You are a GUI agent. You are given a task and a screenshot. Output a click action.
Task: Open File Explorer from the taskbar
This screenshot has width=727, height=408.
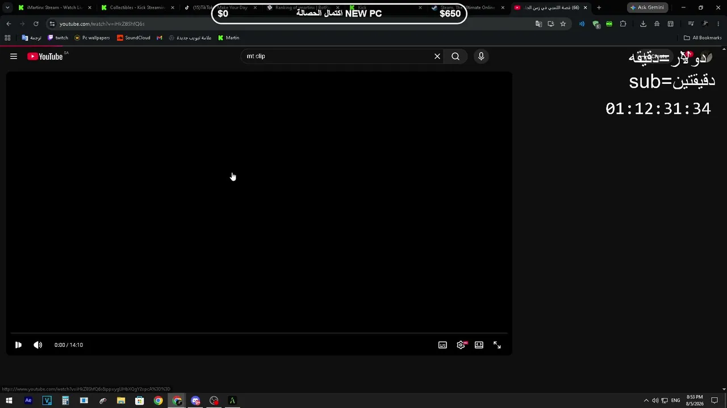(x=121, y=401)
